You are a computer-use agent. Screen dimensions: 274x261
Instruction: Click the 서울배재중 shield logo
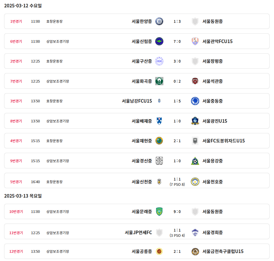pos(159,121)
